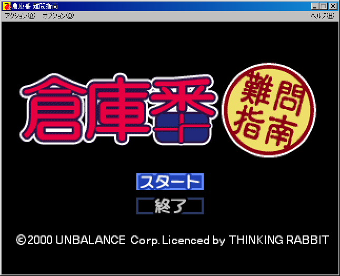Image resolution: width=340 pixels, height=276 pixels.
Task: Maximize the 倉庫番 window
Action: [x=323, y=6]
